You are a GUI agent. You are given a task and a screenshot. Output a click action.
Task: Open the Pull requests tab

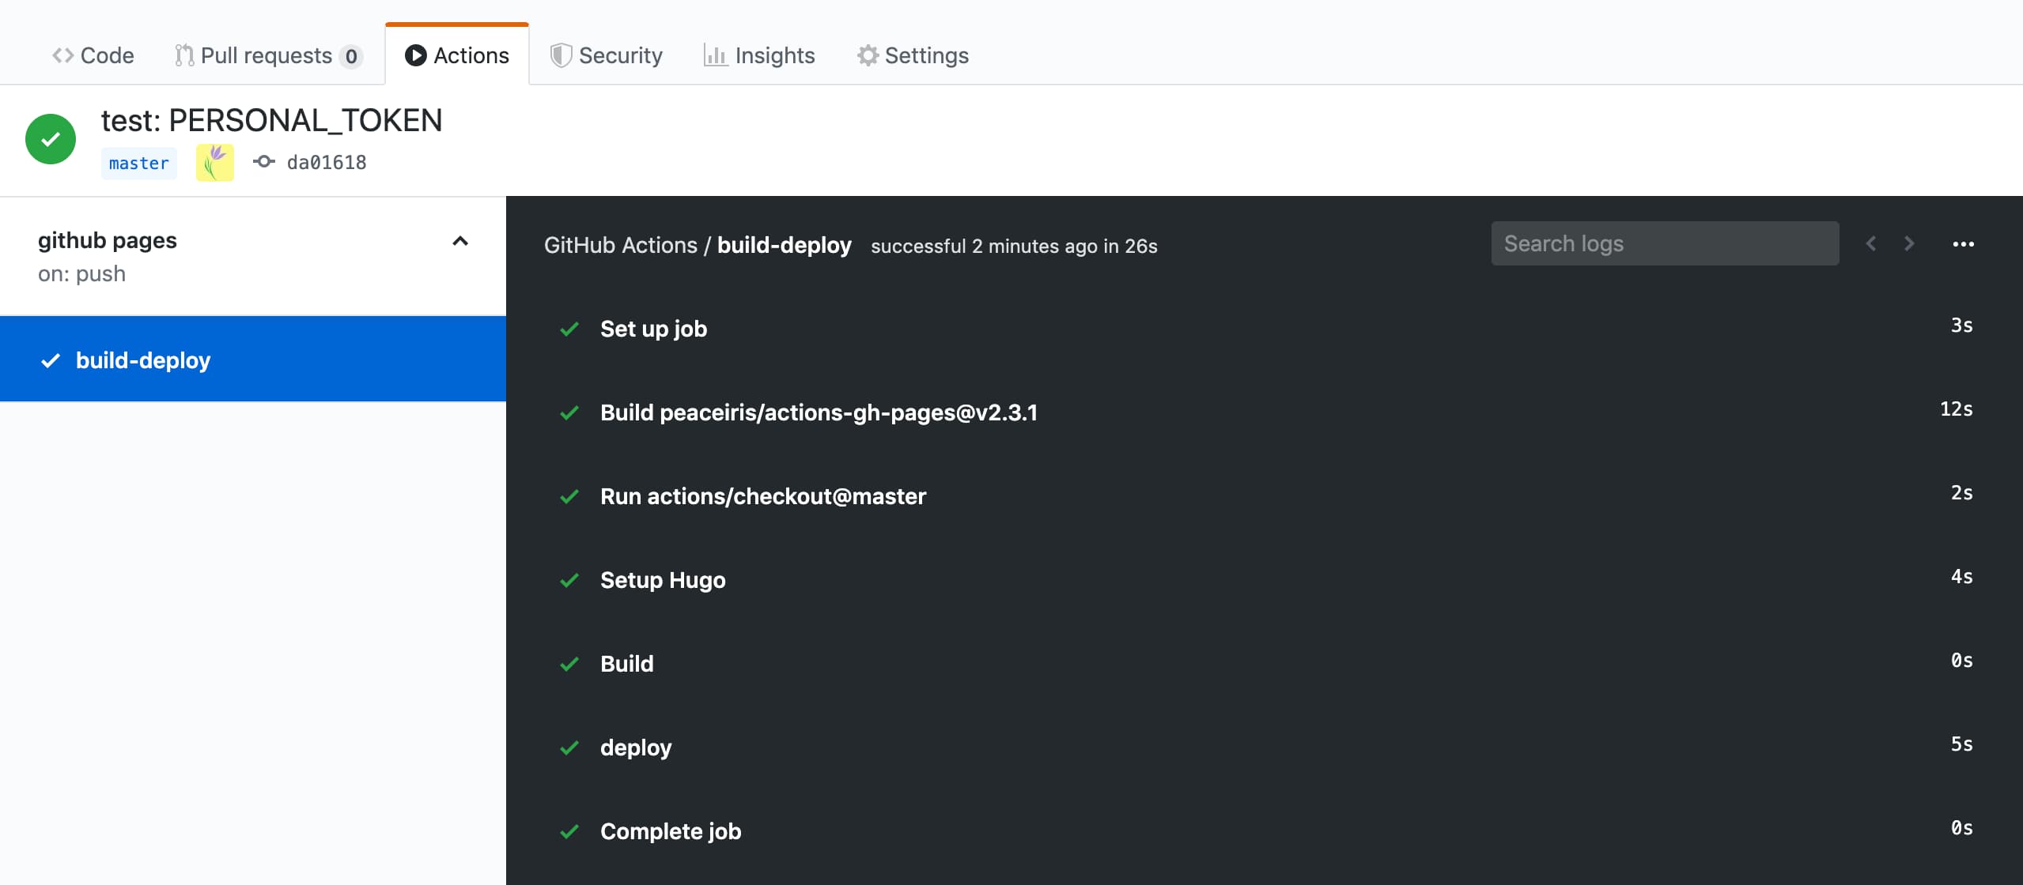click(x=267, y=55)
